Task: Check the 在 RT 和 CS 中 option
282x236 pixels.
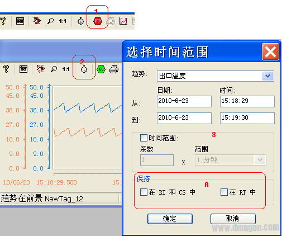Action: pos(144,192)
